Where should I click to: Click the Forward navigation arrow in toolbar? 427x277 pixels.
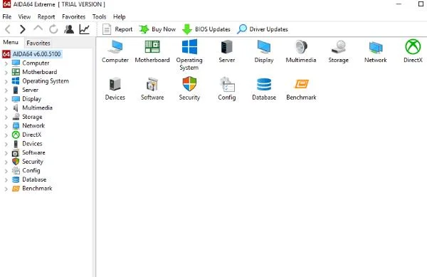tap(23, 29)
